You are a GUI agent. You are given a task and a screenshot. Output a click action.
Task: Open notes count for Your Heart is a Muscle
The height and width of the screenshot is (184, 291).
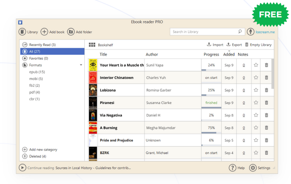[244, 65]
